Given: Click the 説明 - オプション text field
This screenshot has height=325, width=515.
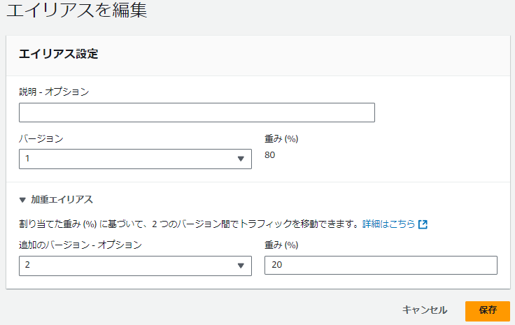Looking at the screenshot, I should coord(197,113).
